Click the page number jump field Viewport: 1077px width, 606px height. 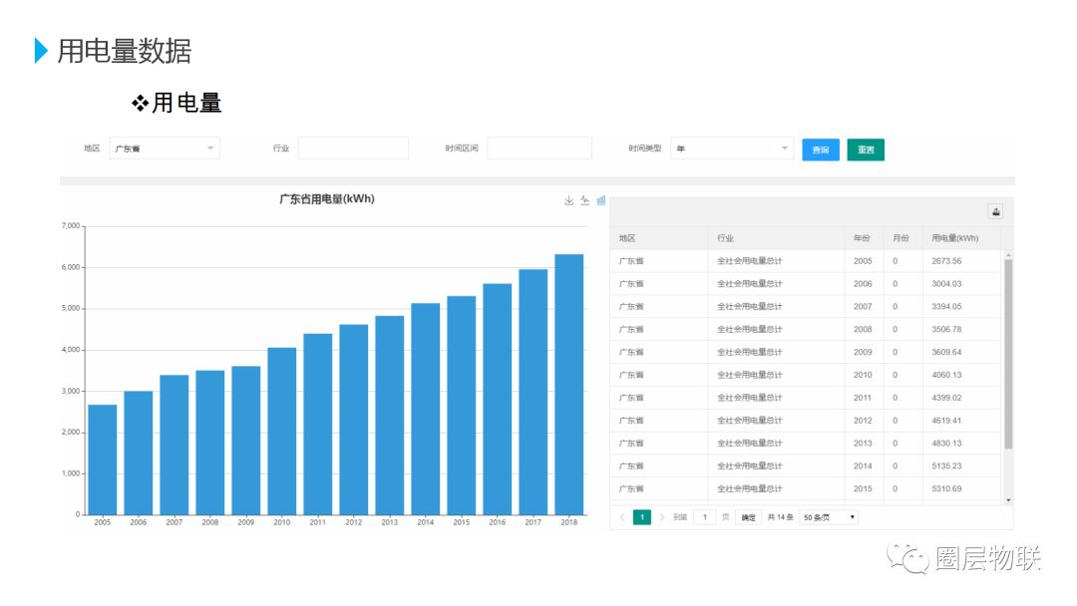tap(705, 517)
